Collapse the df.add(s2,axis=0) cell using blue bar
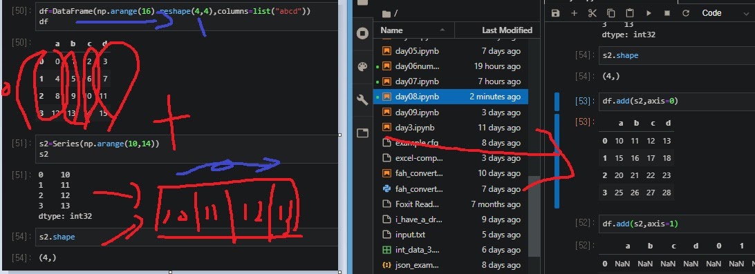755x274 pixels. tap(557, 101)
